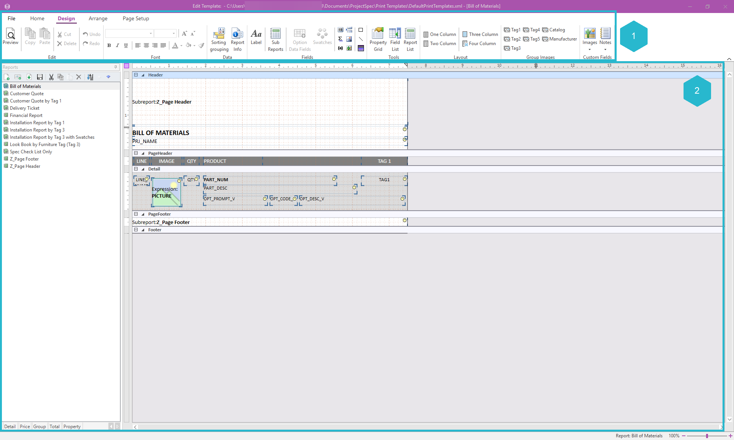Viewport: 734px width, 440px height.
Task: Apply Two Column layout
Action: (x=440, y=44)
